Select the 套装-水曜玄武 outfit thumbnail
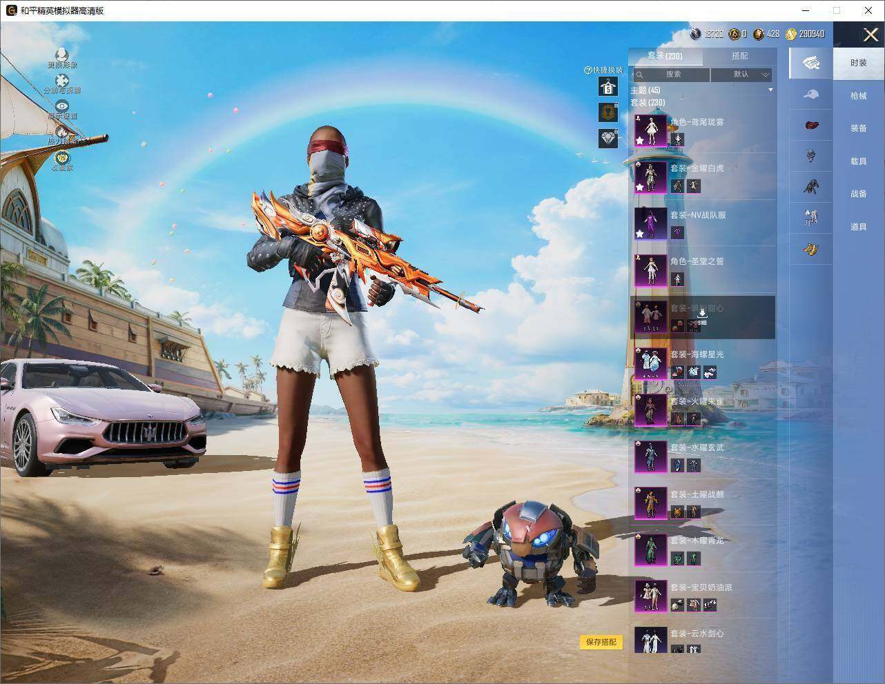The image size is (885, 684). [651, 456]
